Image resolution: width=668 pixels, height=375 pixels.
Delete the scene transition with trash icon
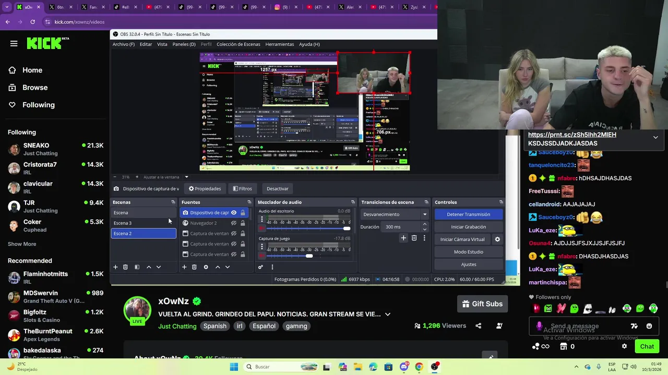pyautogui.click(x=414, y=238)
